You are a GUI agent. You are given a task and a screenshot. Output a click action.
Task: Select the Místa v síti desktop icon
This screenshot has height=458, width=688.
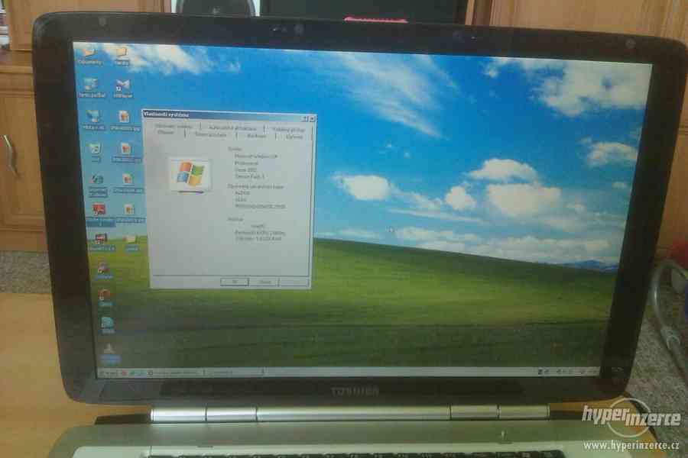[93, 120]
